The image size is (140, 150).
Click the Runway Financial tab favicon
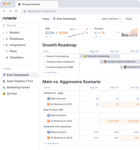point(19,4)
